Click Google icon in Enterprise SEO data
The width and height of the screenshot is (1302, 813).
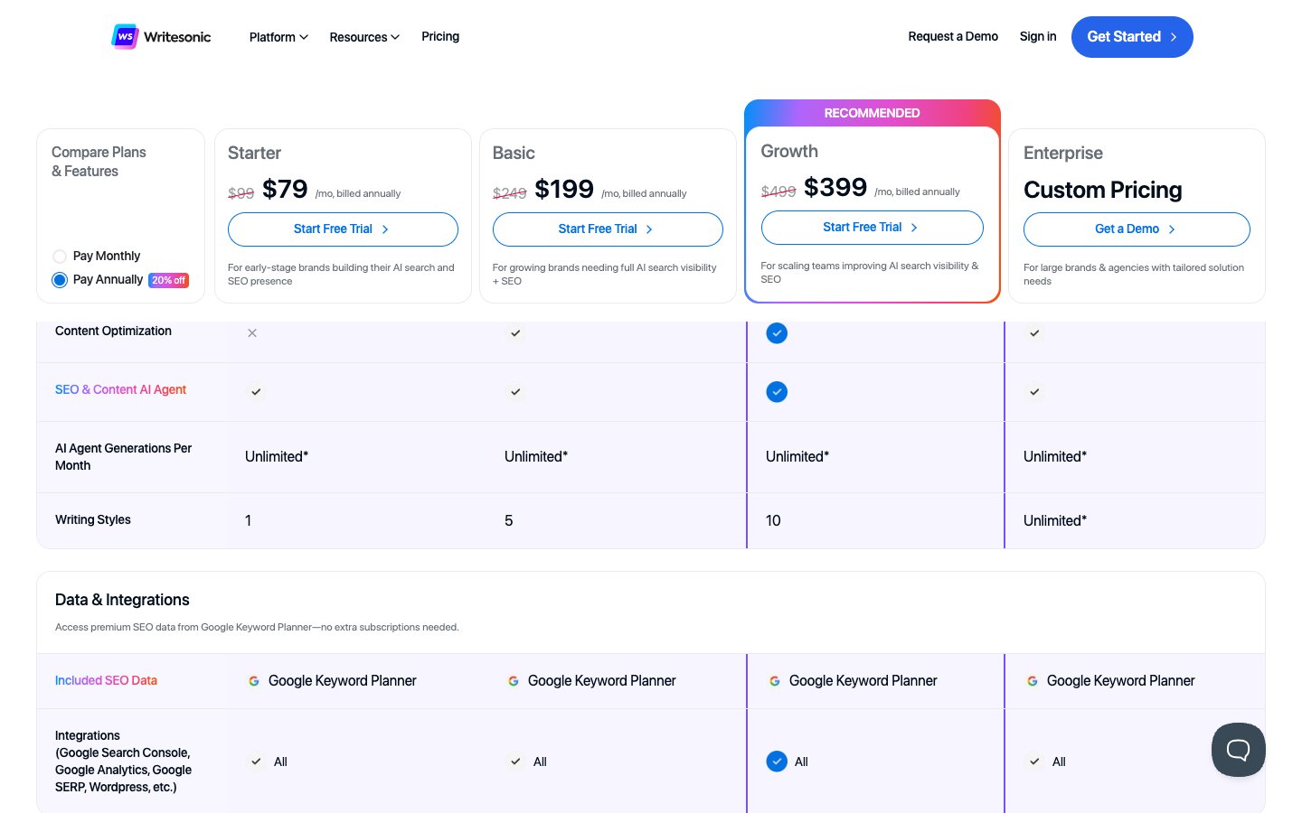(x=1033, y=681)
